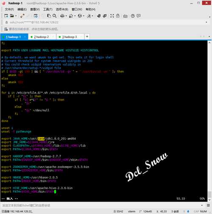The image size is (212, 214).
Task: Open the compose bar hamburger menu icon
Action: tap(208, 205)
